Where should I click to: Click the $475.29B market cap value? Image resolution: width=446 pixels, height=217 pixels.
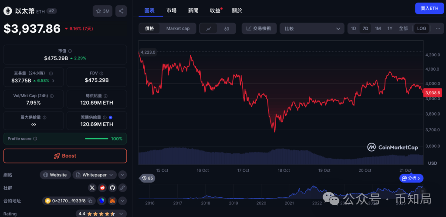tap(56, 58)
